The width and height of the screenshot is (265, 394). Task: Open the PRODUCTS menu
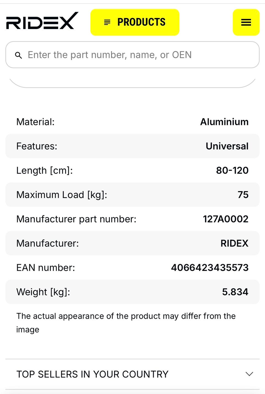(x=135, y=22)
